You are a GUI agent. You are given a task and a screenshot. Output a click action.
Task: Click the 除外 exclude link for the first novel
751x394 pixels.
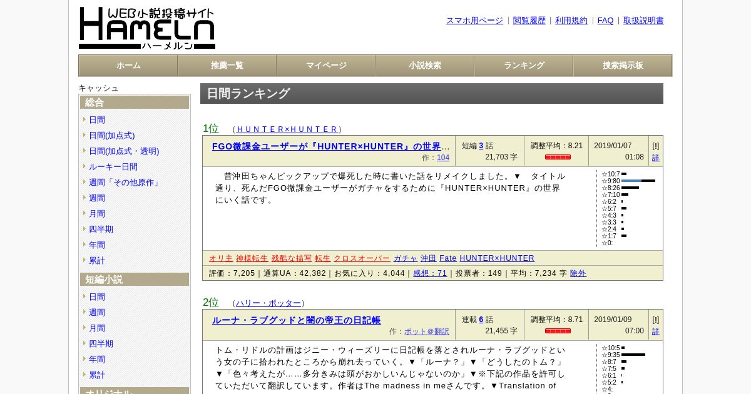(x=578, y=273)
